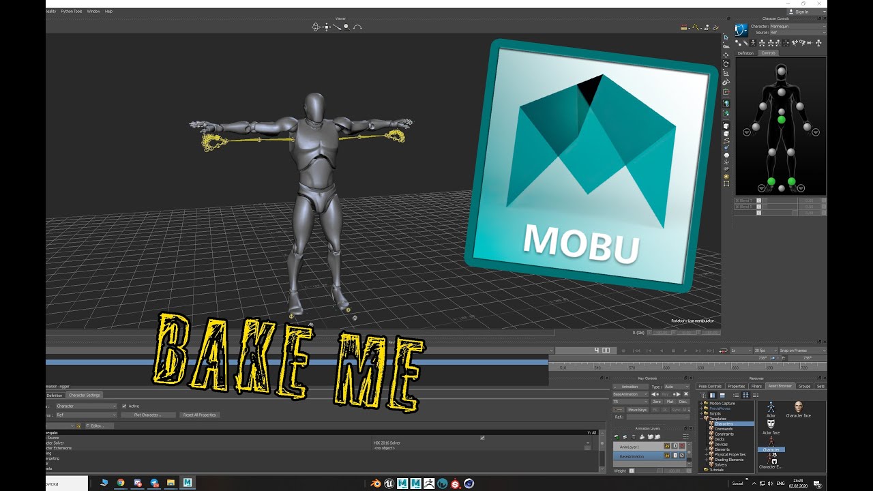Click the head effector on character figure
This screenshot has width=873, height=491.
coord(782,71)
